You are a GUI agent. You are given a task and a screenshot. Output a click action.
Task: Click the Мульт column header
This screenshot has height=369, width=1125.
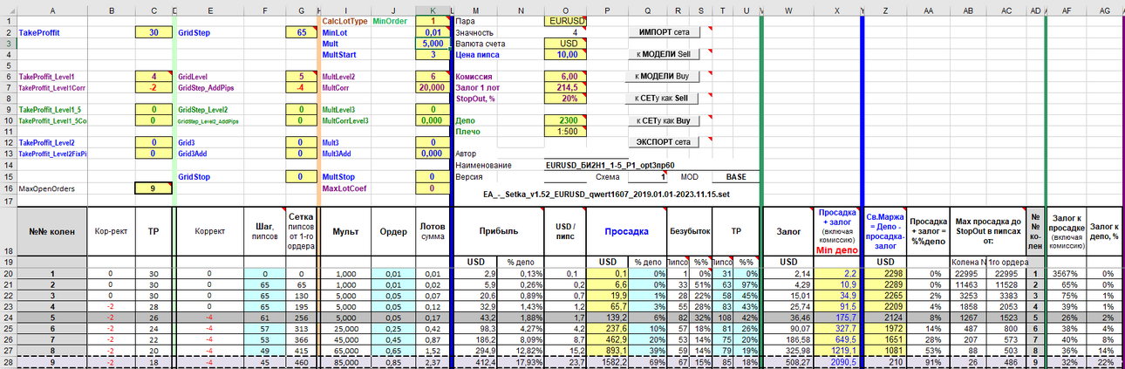pos(344,231)
